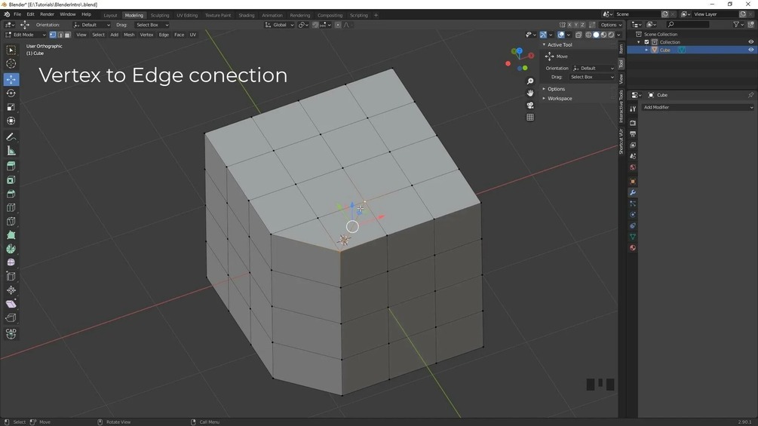Hide Cube with its eye icon
Screen dimensions: 758x426
[x=750, y=50]
